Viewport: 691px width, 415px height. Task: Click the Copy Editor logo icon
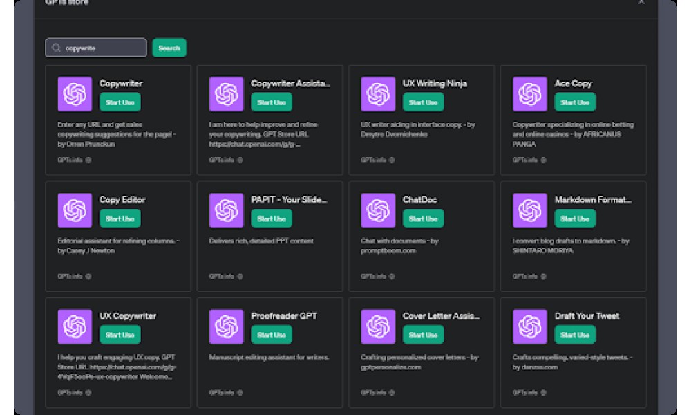75,210
